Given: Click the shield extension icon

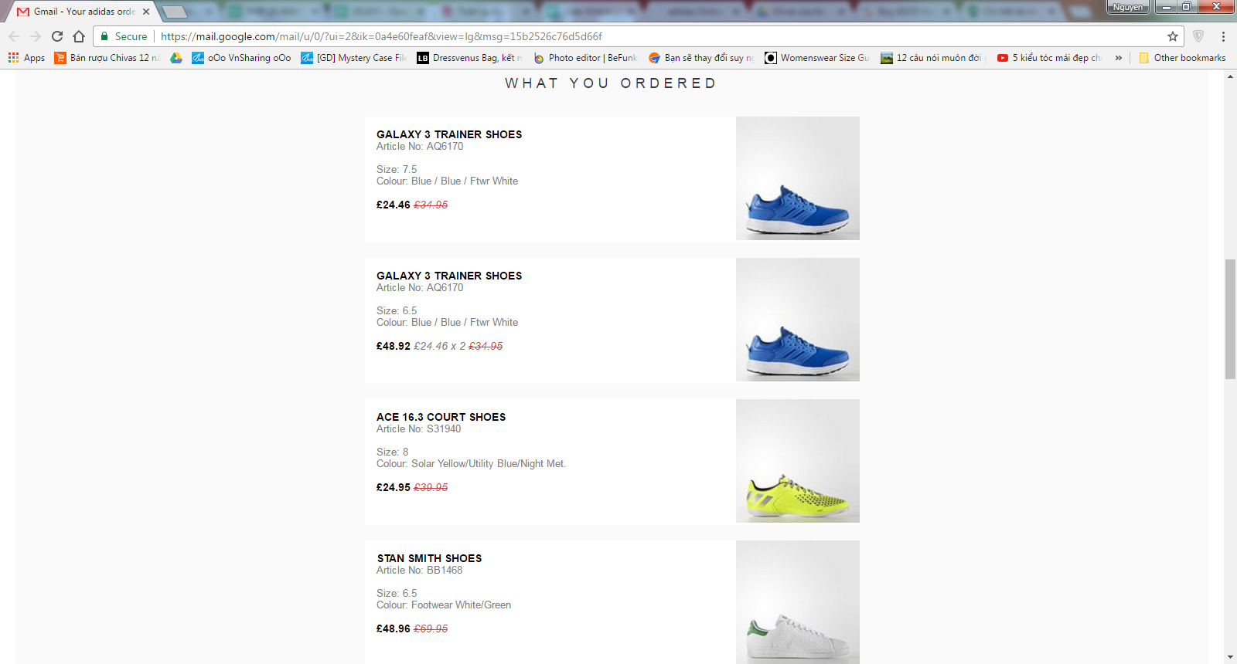Looking at the screenshot, I should point(1198,36).
